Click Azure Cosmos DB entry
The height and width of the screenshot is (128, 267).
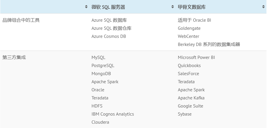pos(109,36)
